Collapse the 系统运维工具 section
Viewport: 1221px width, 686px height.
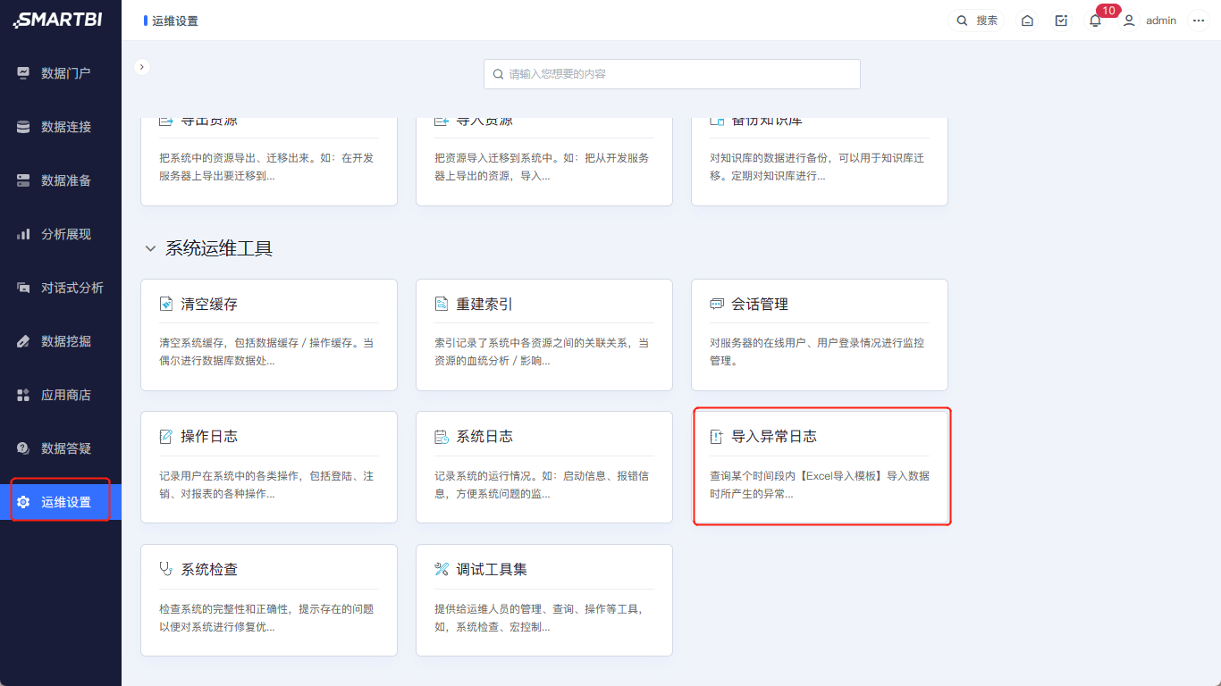pyautogui.click(x=150, y=248)
